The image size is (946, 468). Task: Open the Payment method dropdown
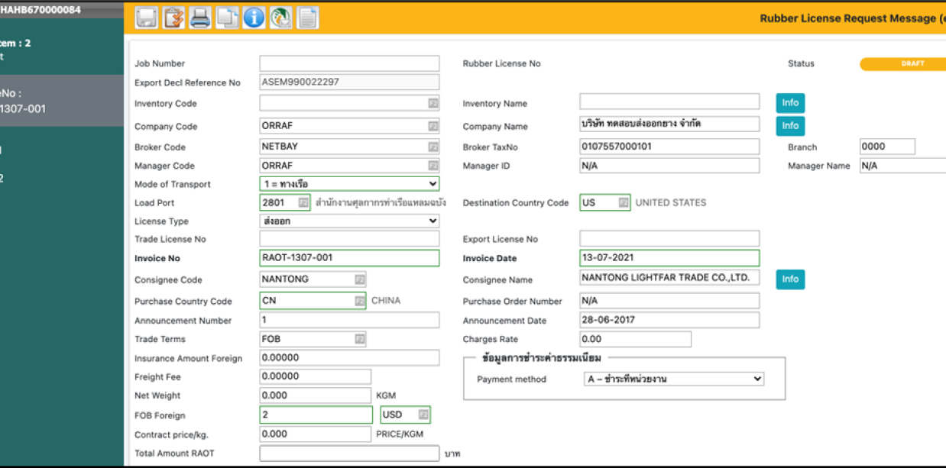(672, 379)
